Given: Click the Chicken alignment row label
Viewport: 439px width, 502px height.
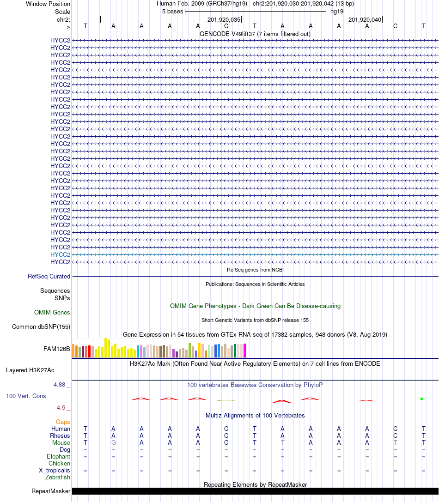Looking at the screenshot, I should pos(59,464).
